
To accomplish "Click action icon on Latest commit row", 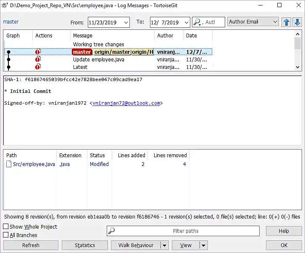I will pos(38,67).
